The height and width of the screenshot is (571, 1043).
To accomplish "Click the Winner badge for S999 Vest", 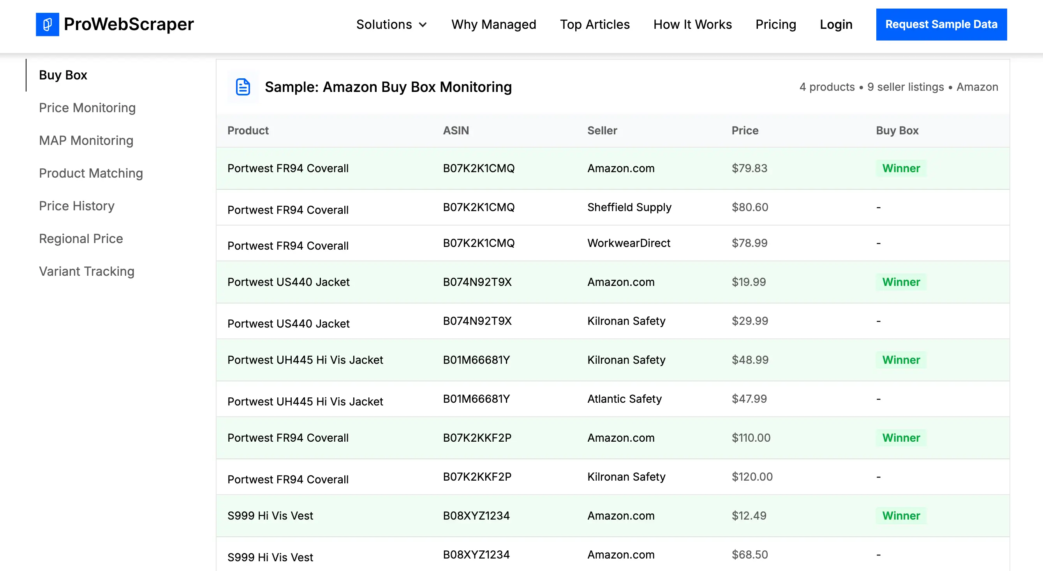I will point(901,516).
